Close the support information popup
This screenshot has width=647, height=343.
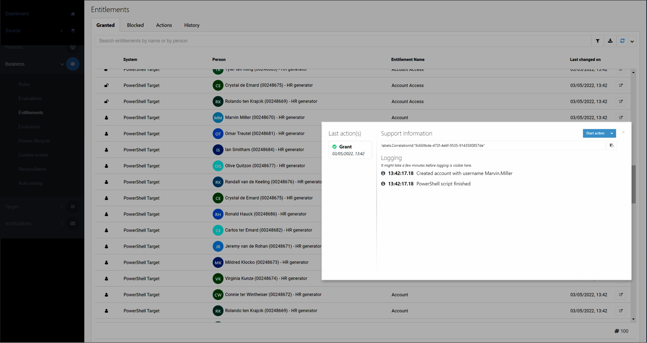[x=623, y=132]
